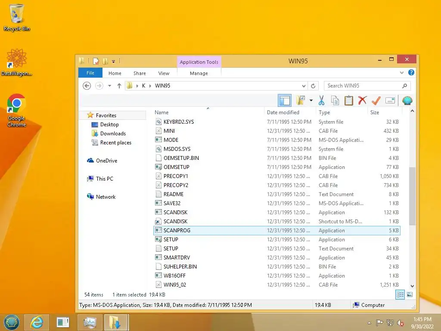The image size is (441, 331).
Task: Open the File ribbon menu
Action: [x=90, y=73]
